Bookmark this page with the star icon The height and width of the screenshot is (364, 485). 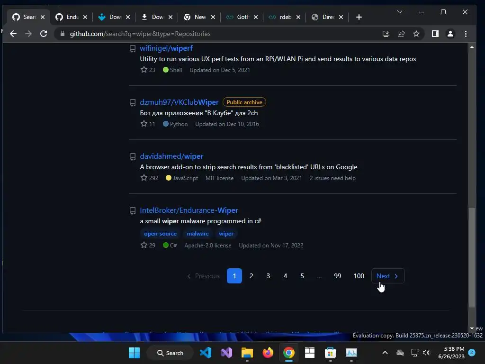pyautogui.click(x=416, y=34)
